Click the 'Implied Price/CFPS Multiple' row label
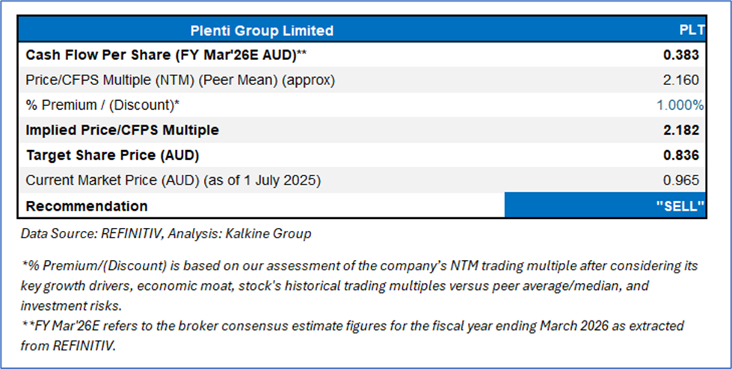This screenshot has width=732, height=369. [123, 130]
